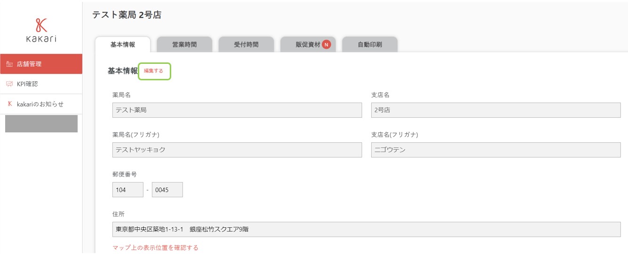Screen dimensions: 628x254
Task: Switch to the 営業時間 tab
Action: [184, 45]
